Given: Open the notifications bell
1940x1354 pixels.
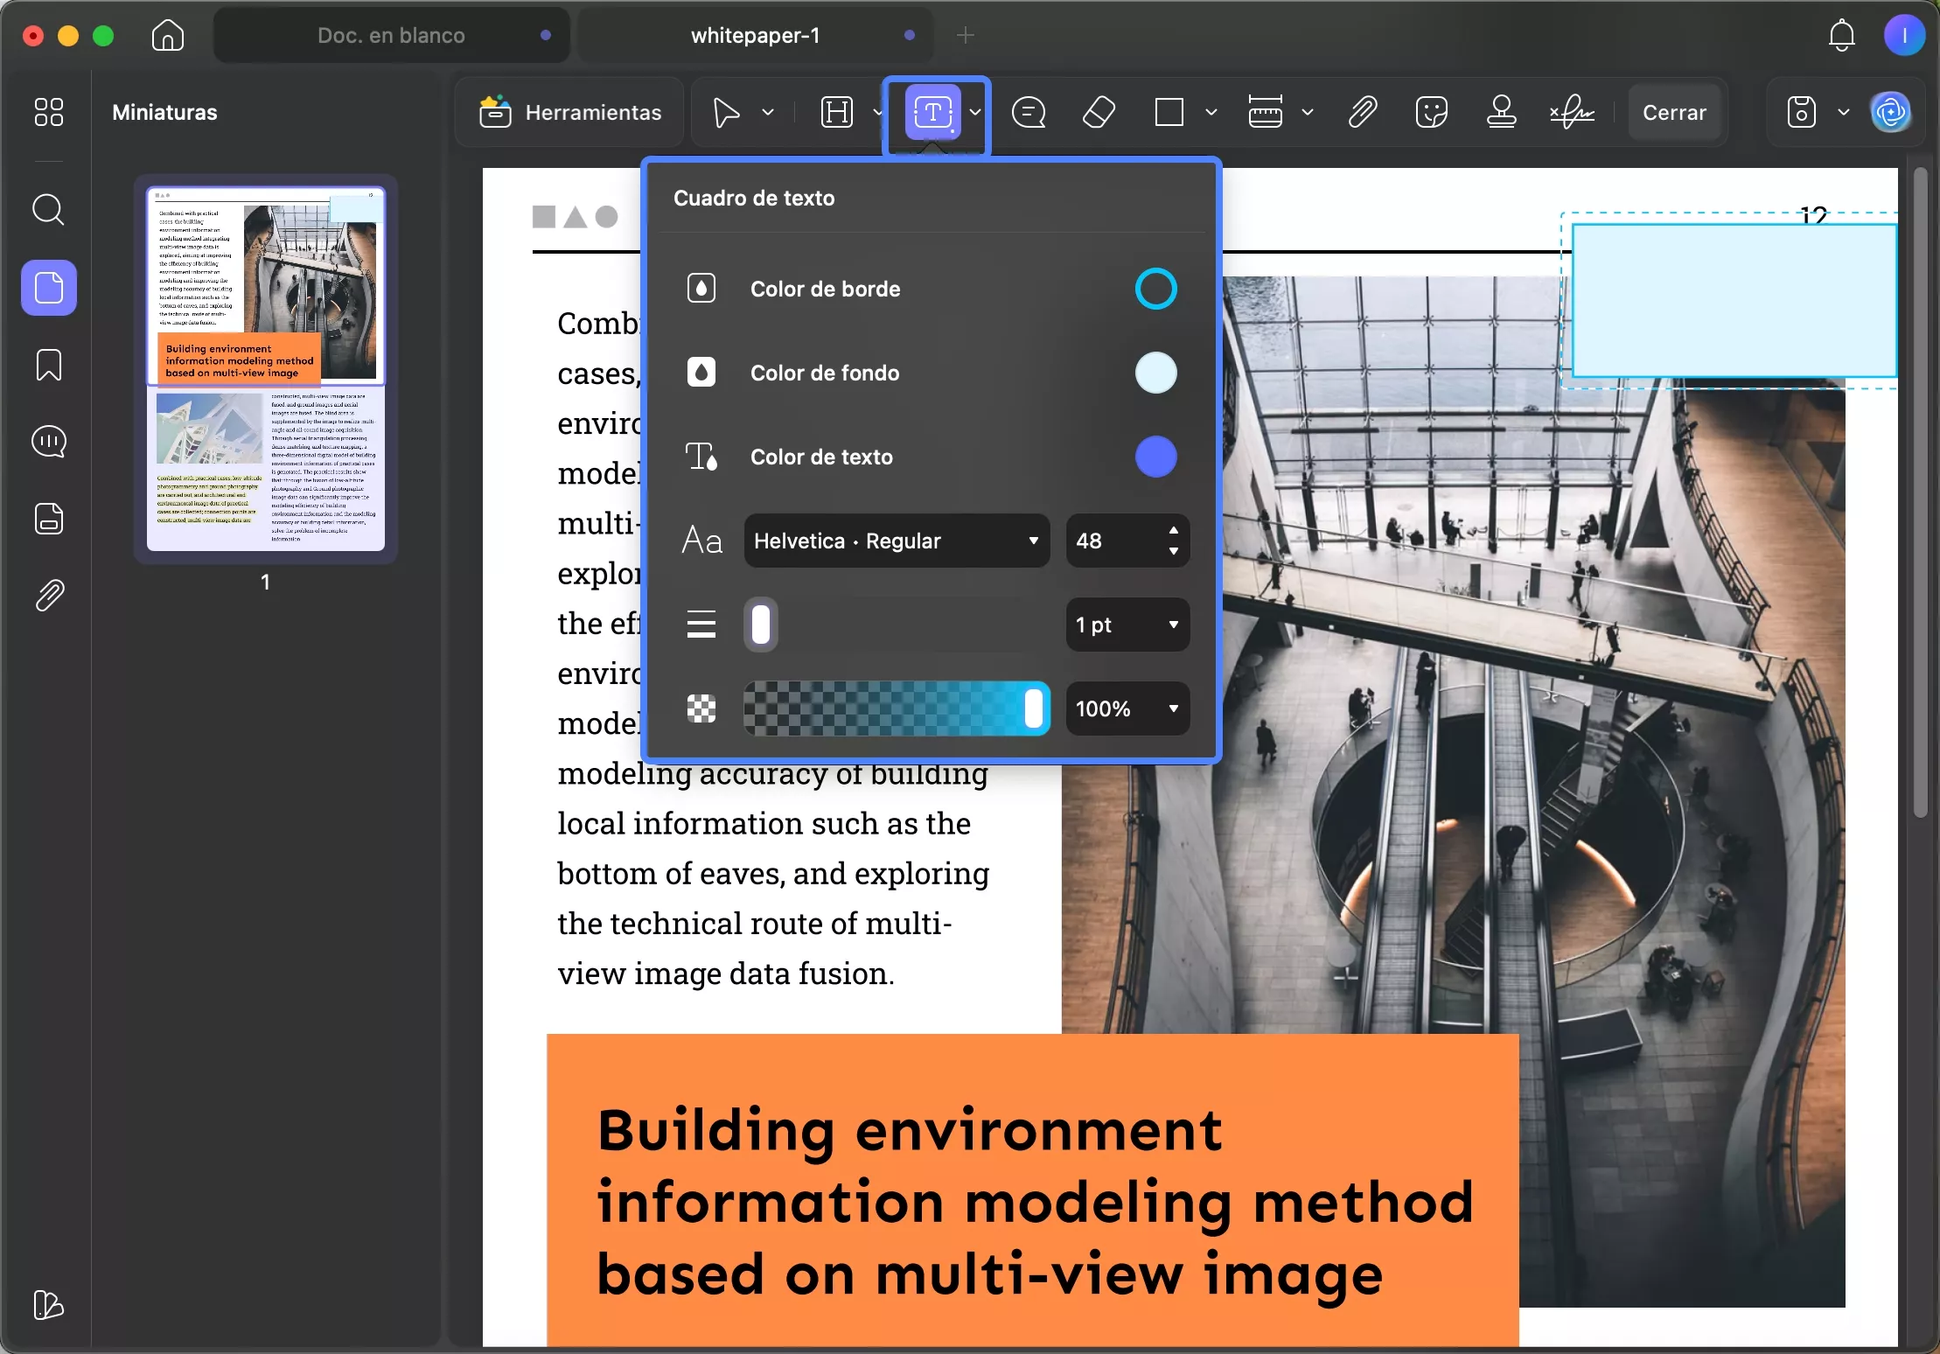Looking at the screenshot, I should 1842,36.
